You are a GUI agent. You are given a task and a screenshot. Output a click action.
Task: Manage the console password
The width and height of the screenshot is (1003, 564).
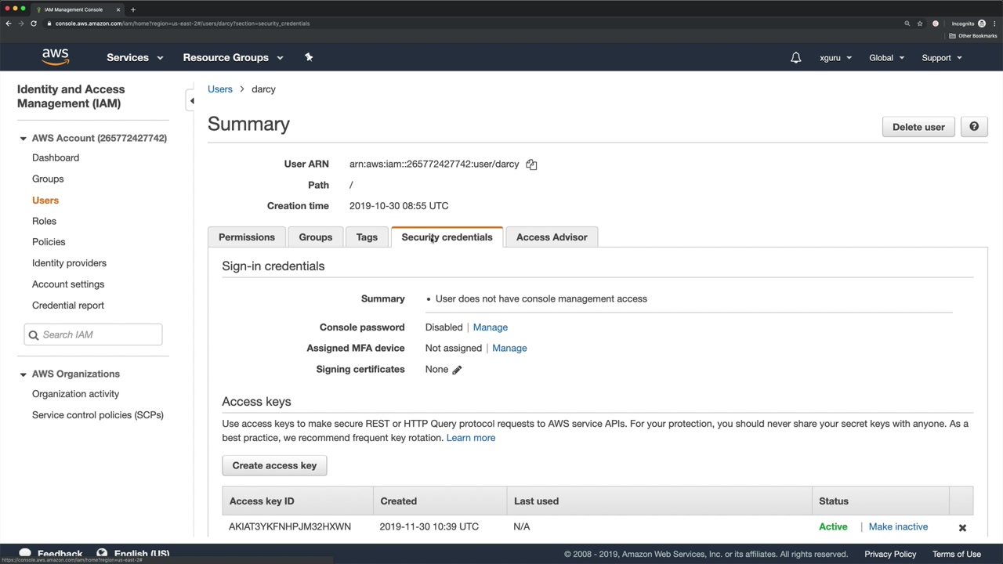[x=490, y=327]
